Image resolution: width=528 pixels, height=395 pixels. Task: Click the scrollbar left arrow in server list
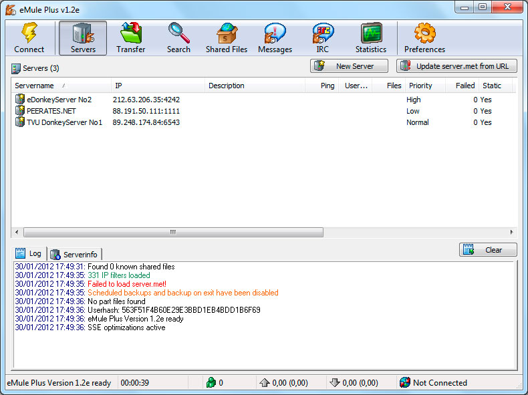coord(17,232)
